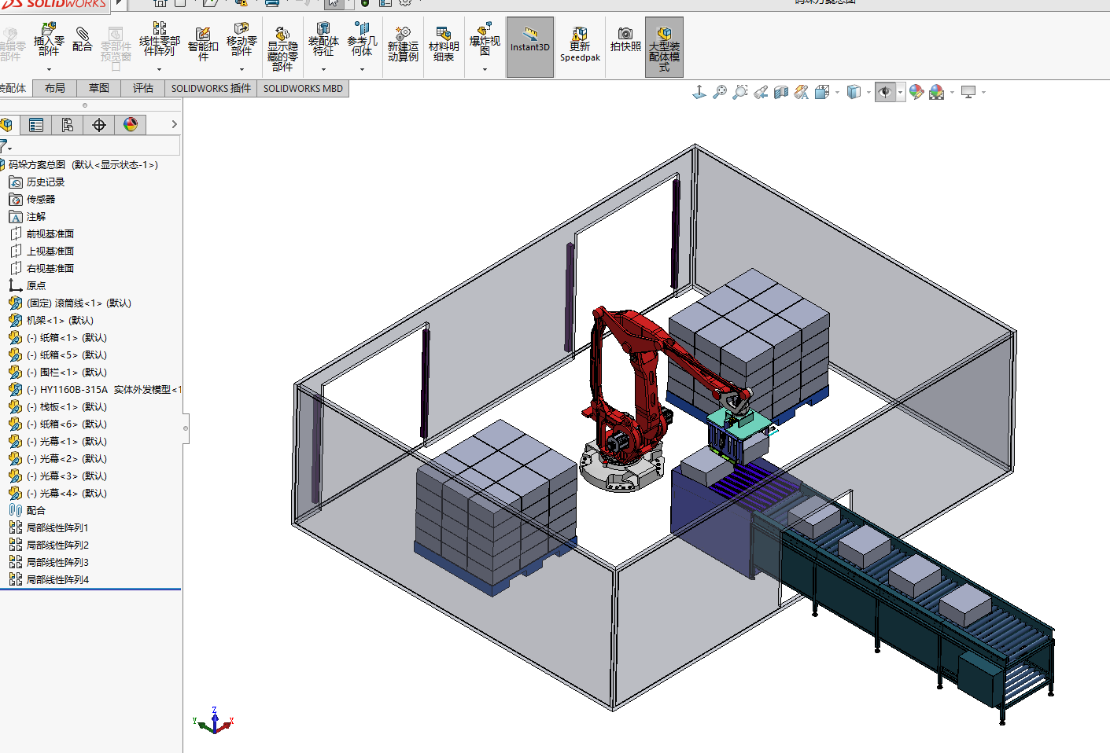Screen dimensions: 1110x753
Task: Expand the manager panel tabs chevron
Action: [174, 125]
